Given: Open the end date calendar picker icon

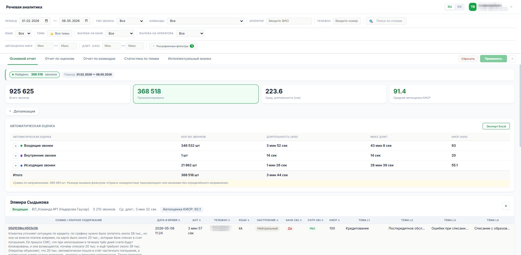Looking at the screenshot, I should point(86,21).
